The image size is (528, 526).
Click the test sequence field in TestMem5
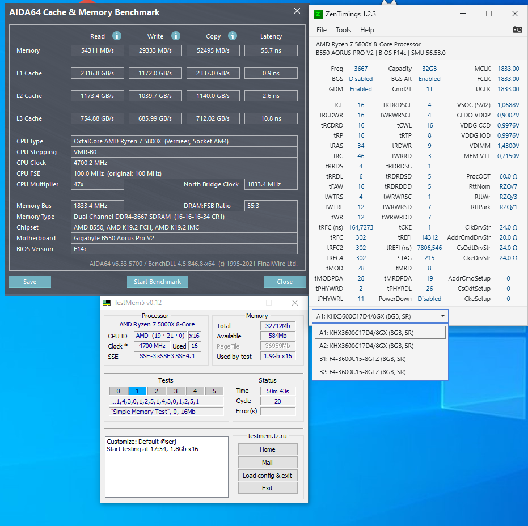pos(166,401)
